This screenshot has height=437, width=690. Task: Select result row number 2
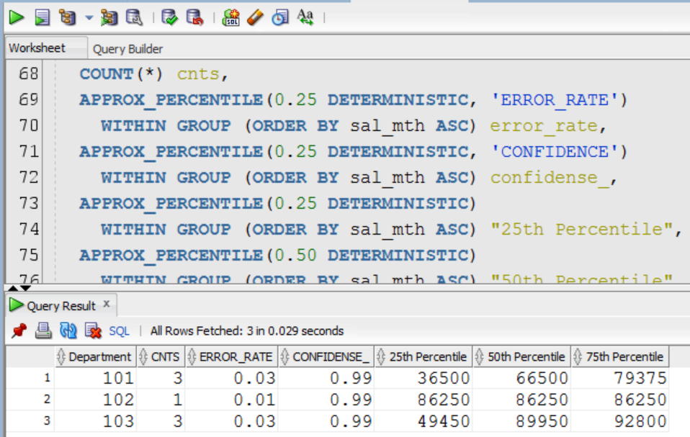47,399
